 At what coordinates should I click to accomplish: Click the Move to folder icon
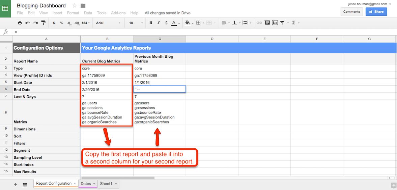[83, 6]
